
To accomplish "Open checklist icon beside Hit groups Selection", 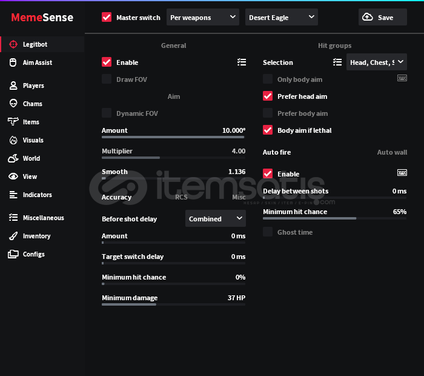I will point(337,62).
